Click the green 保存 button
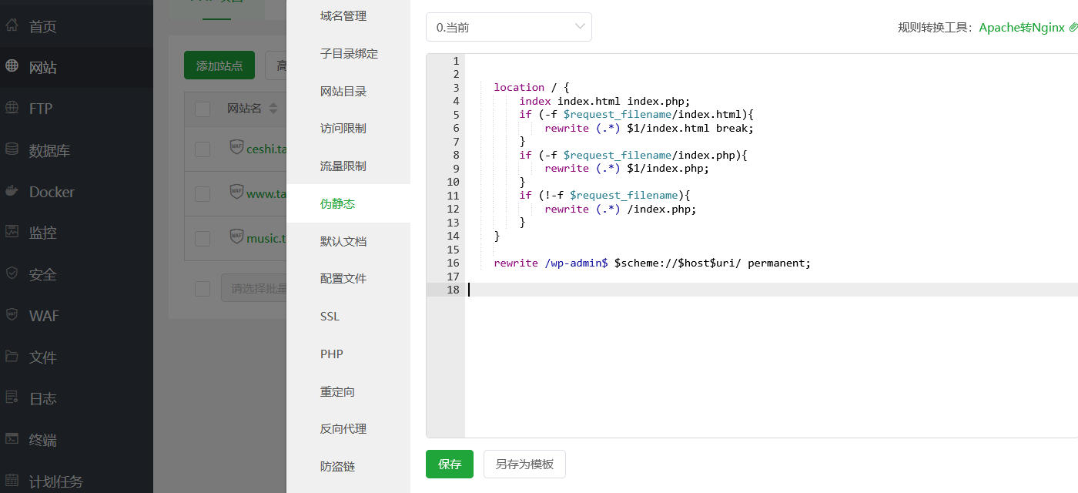 [450, 464]
